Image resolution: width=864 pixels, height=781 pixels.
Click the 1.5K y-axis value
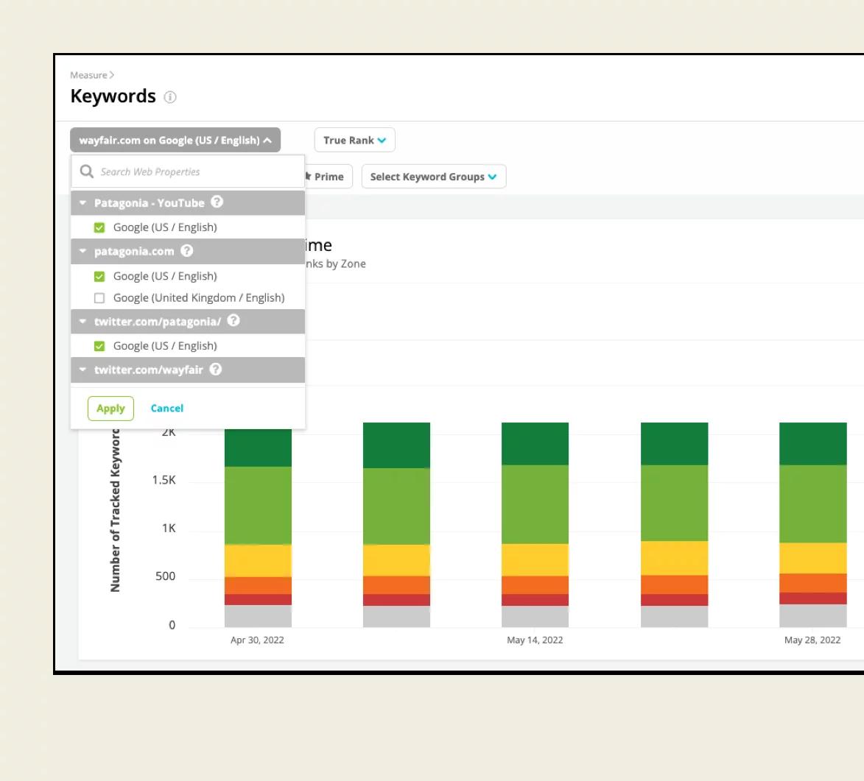click(164, 480)
